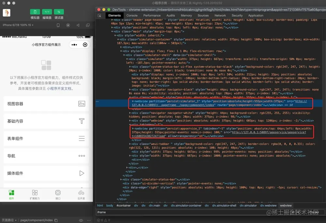The height and width of the screenshot is (223, 326).
Task: Switch to the Application tab
Action: [256, 15]
